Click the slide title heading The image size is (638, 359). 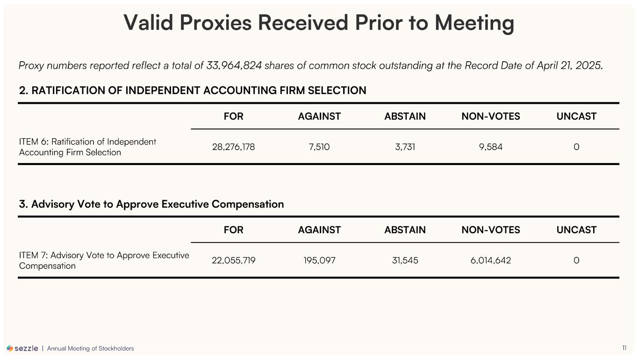[x=319, y=23]
